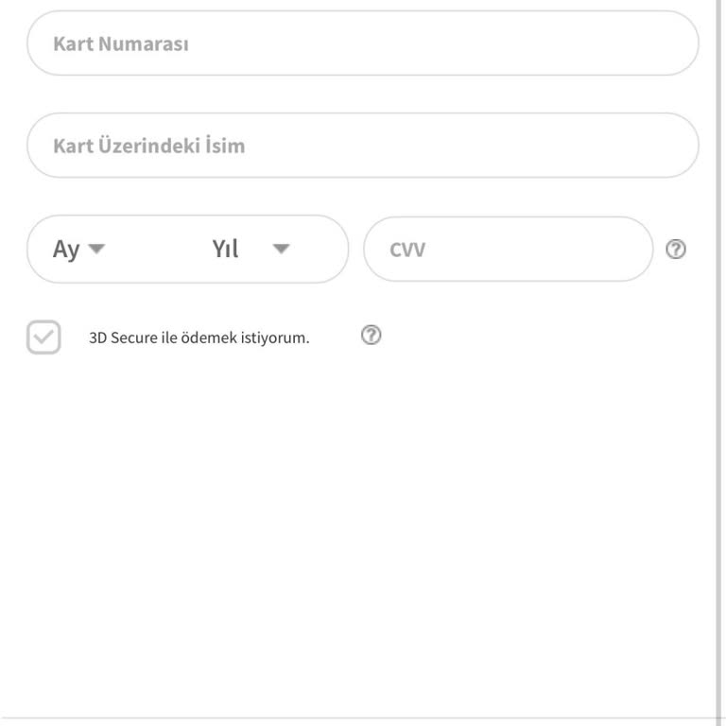Click the CVV input field
726x726 pixels.
pos(508,250)
